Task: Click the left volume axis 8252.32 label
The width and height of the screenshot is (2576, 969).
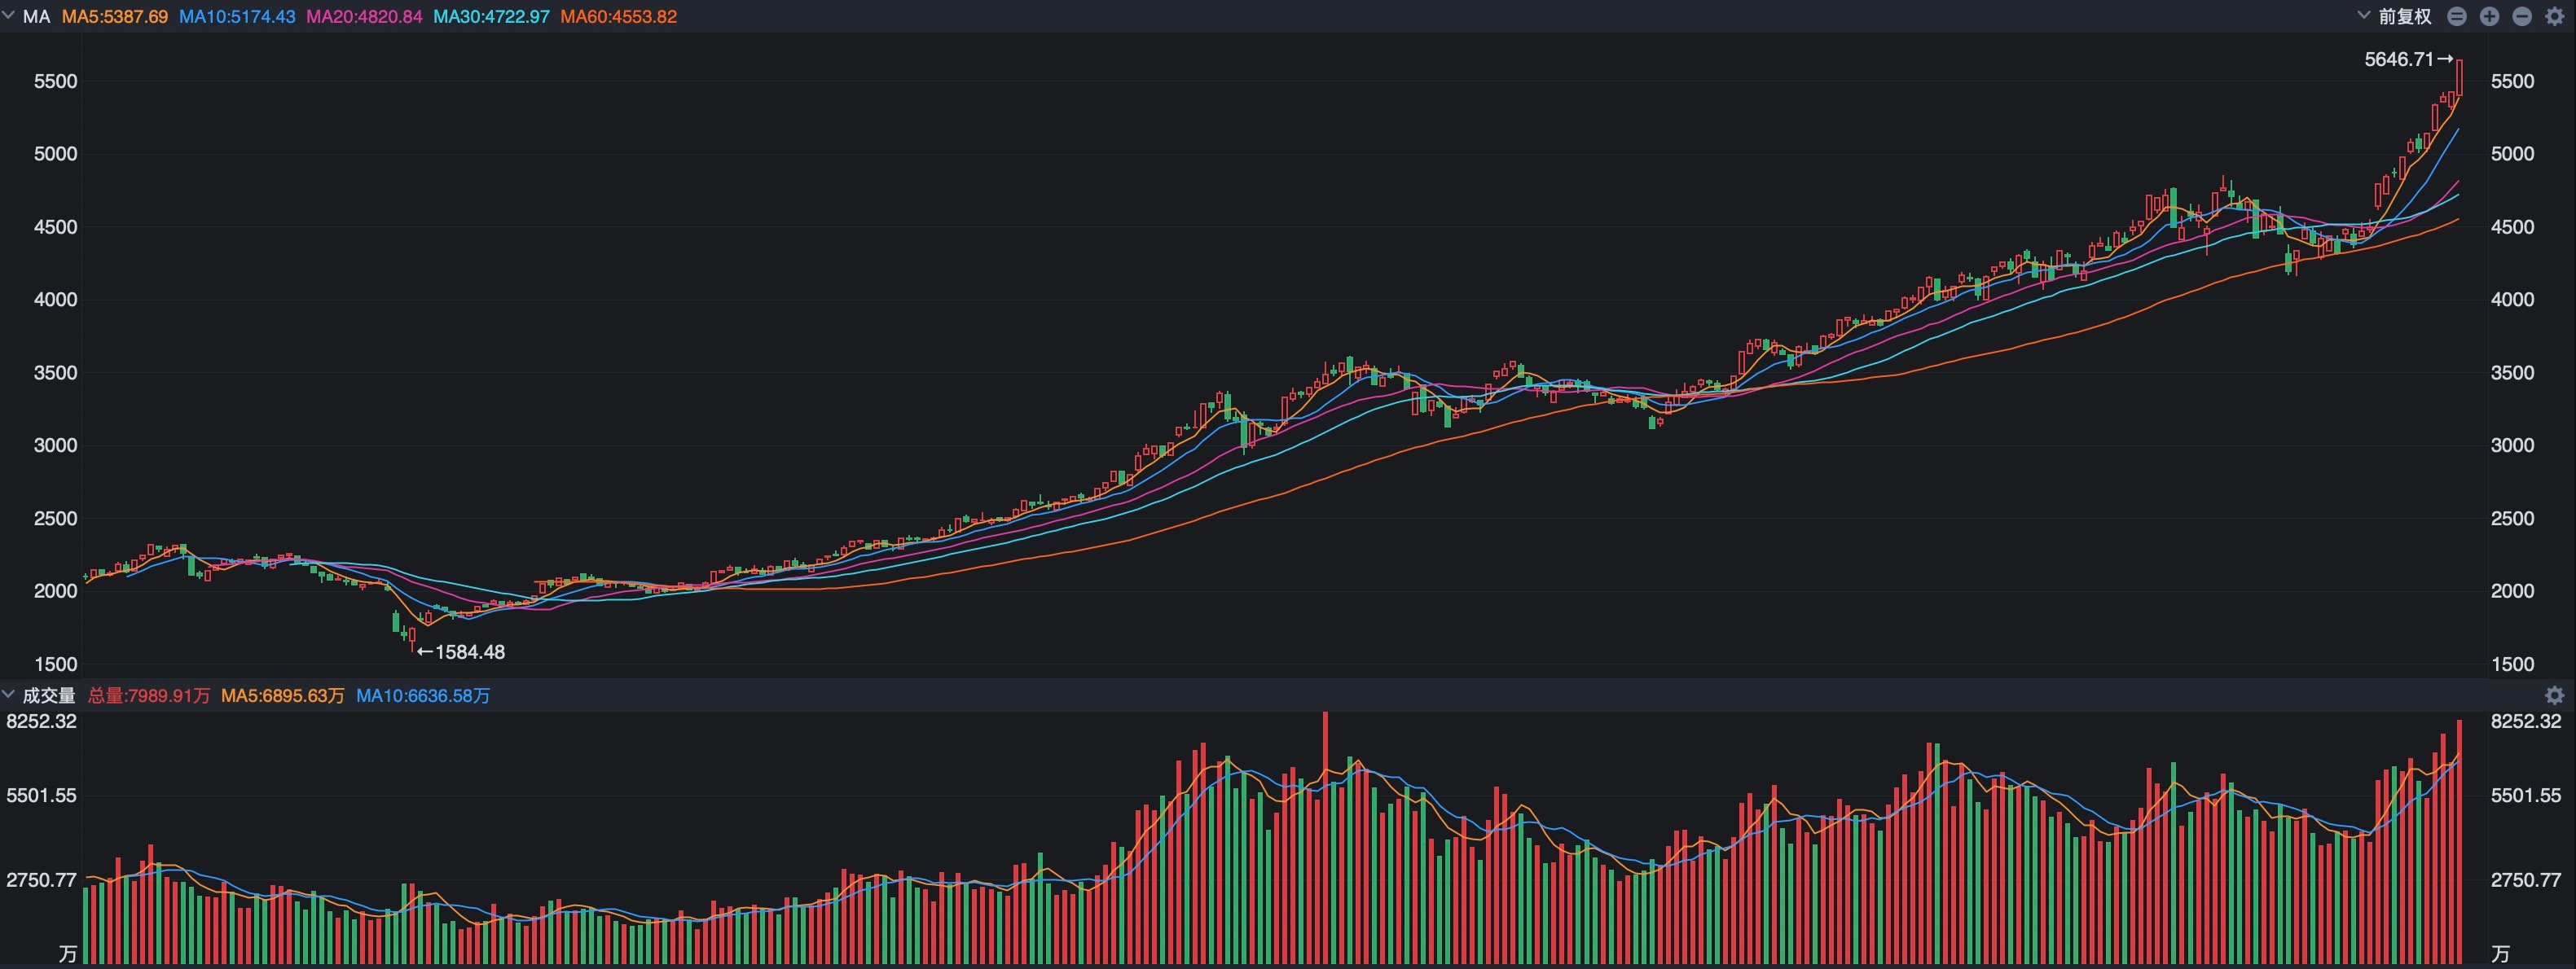Action: [x=41, y=721]
